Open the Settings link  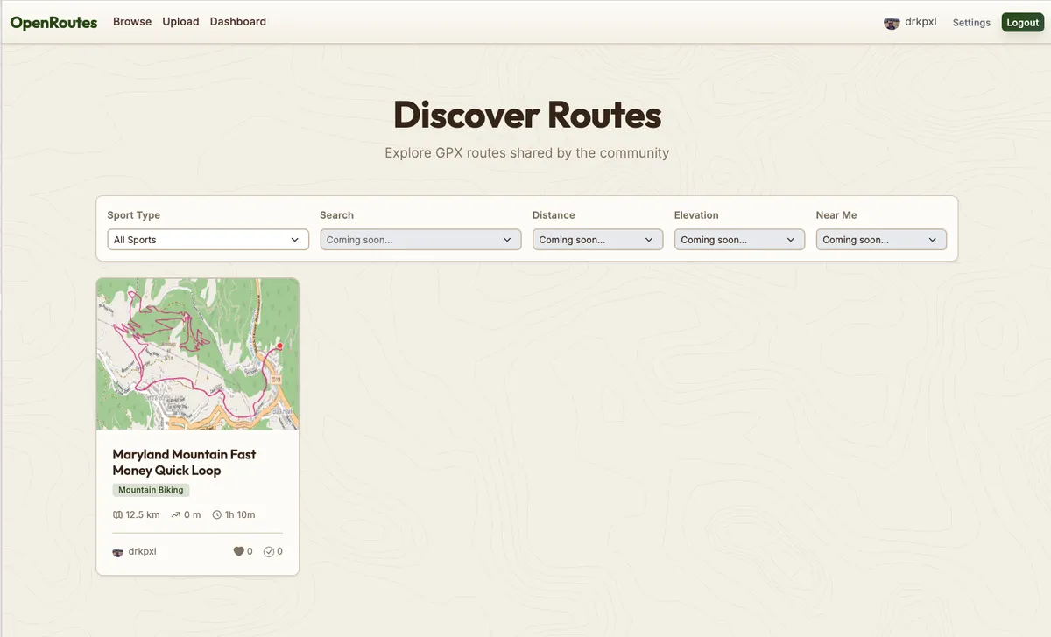tap(971, 23)
